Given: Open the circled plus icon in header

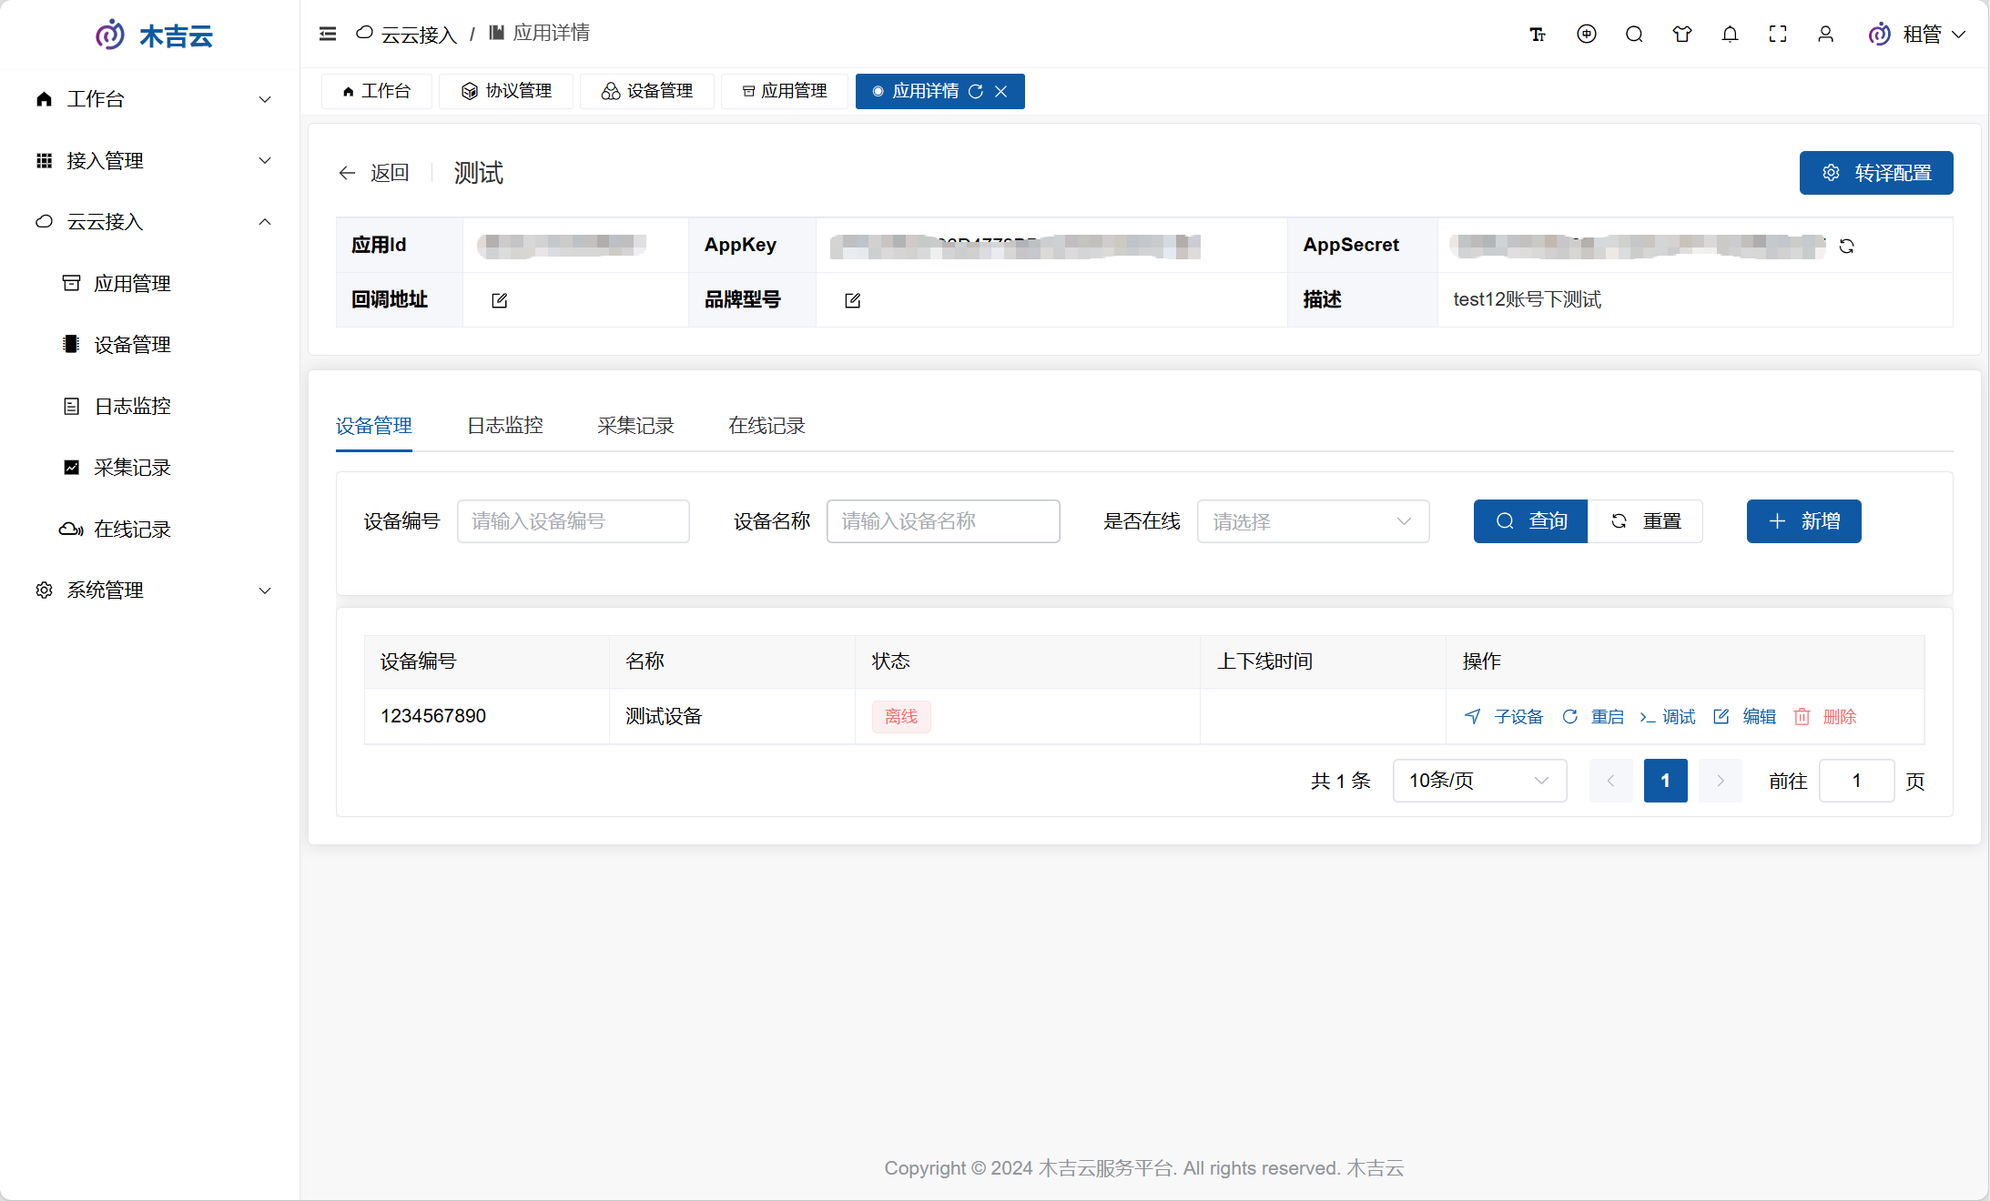Looking at the screenshot, I should (1587, 34).
